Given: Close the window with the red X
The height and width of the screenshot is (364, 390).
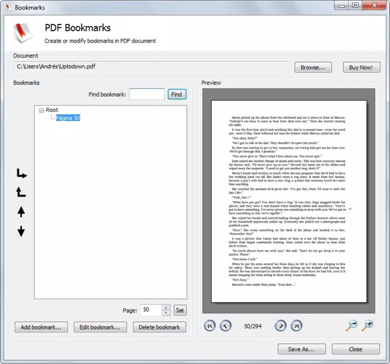Looking at the screenshot, I should click(374, 5).
